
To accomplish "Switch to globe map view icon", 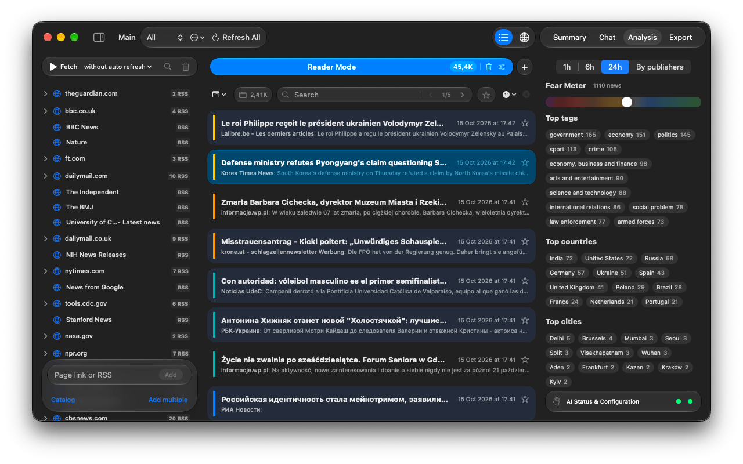I will pyautogui.click(x=524, y=37).
